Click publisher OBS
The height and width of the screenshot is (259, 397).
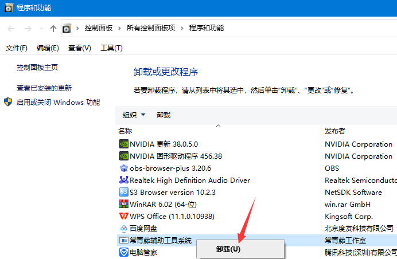pos(332,168)
